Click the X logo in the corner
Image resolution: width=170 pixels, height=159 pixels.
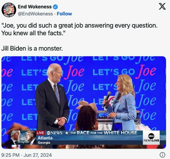click(x=162, y=6)
